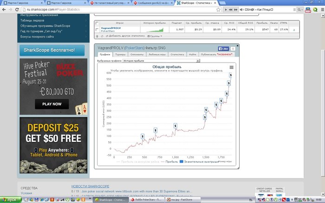Click the trash icon below the player table
The width and height of the screenshot is (325, 203).
97,36
